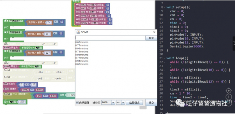
Task: Open 不满足条件 dropdown on the pin 12 repeat block
Action: [x=15, y=51]
